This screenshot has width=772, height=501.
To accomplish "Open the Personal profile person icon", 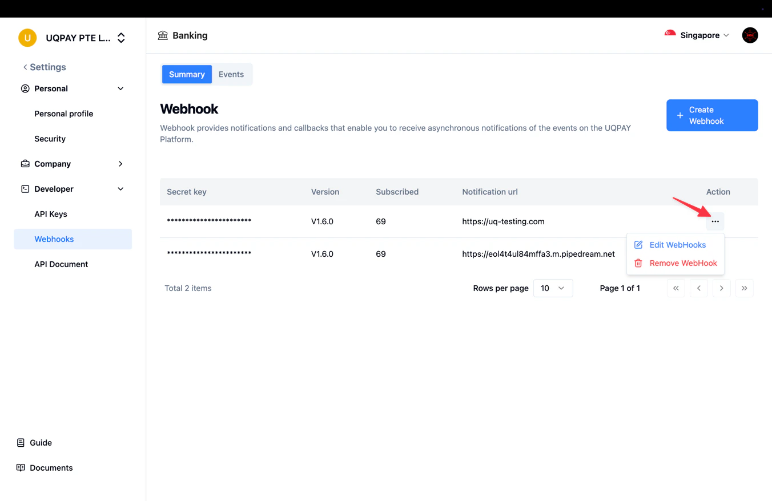I will 25,88.
